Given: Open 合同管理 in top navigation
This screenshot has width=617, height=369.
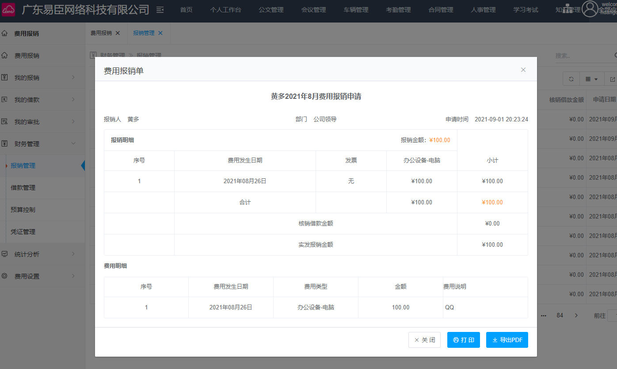Looking at the screenshot, I should tap(441, 10).
